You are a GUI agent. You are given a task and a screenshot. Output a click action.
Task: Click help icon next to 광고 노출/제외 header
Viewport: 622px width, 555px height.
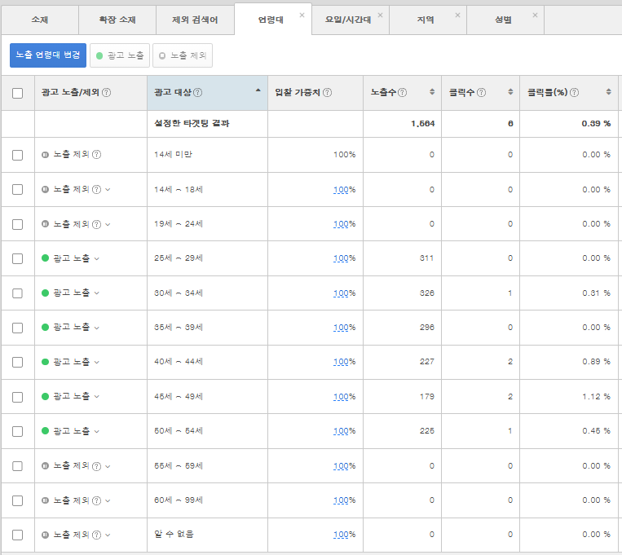pos(106,92)
